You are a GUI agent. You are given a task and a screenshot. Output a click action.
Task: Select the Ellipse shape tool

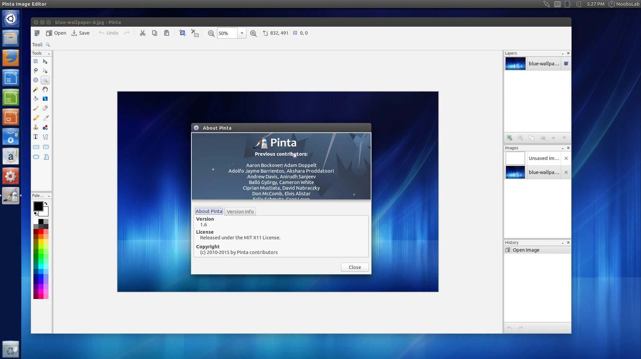coord(36,157)
